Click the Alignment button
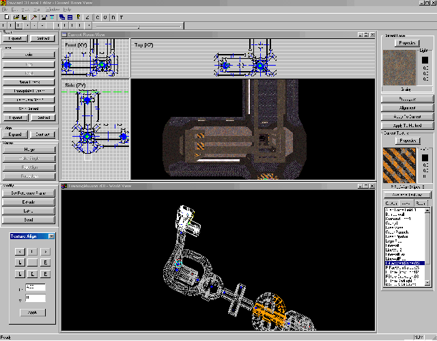The image size is (437, 341). pos(407,107)
